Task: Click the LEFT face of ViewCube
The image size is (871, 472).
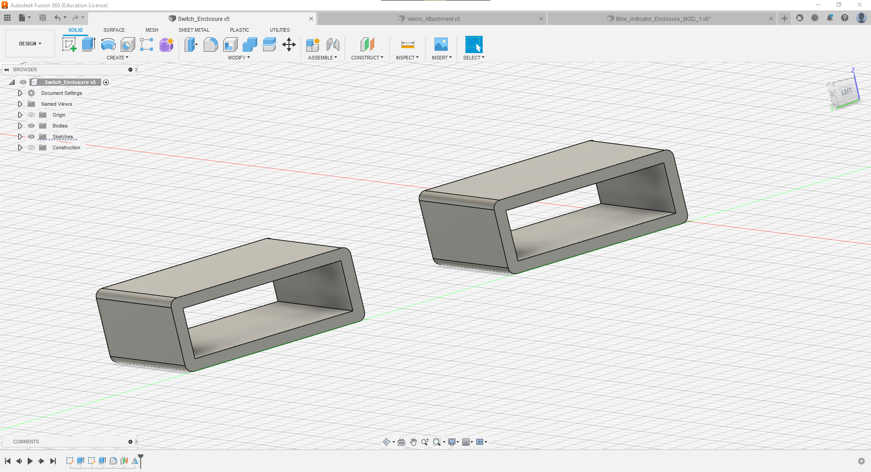Action: [846, 92]
